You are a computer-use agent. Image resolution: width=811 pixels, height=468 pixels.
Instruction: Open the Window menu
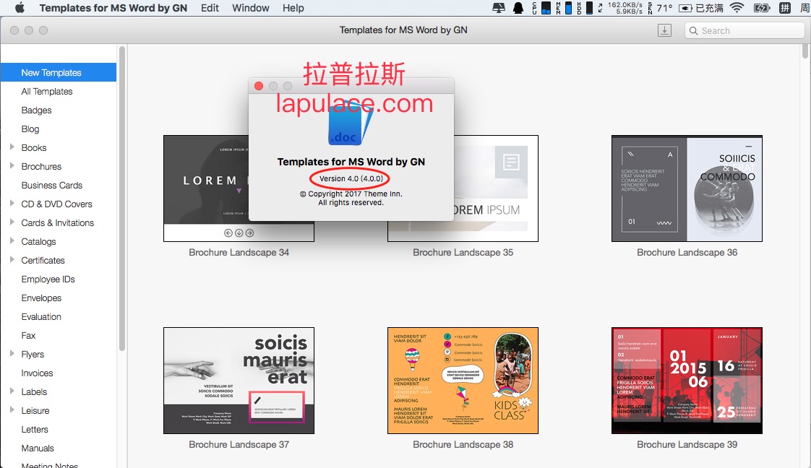click(x=251, y=8)
